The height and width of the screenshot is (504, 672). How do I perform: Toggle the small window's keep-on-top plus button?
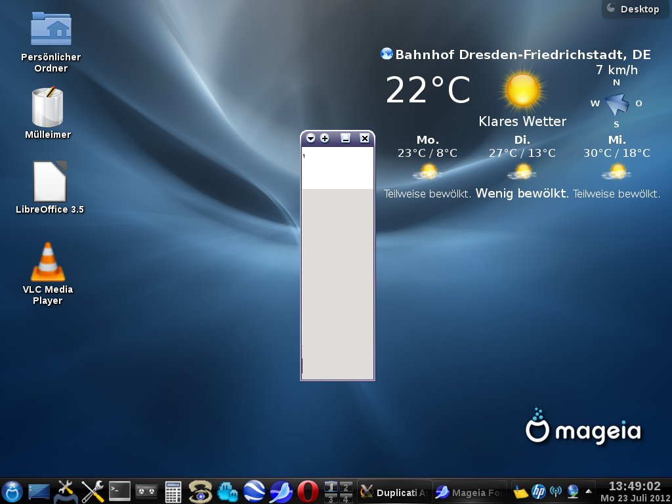pos(324,138)
